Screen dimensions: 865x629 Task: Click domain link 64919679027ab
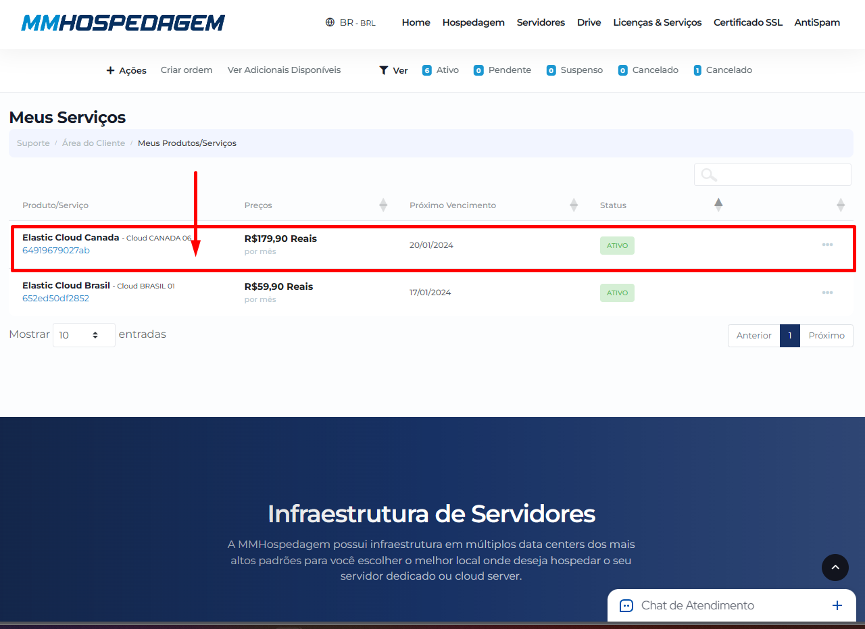click(56, 251)
